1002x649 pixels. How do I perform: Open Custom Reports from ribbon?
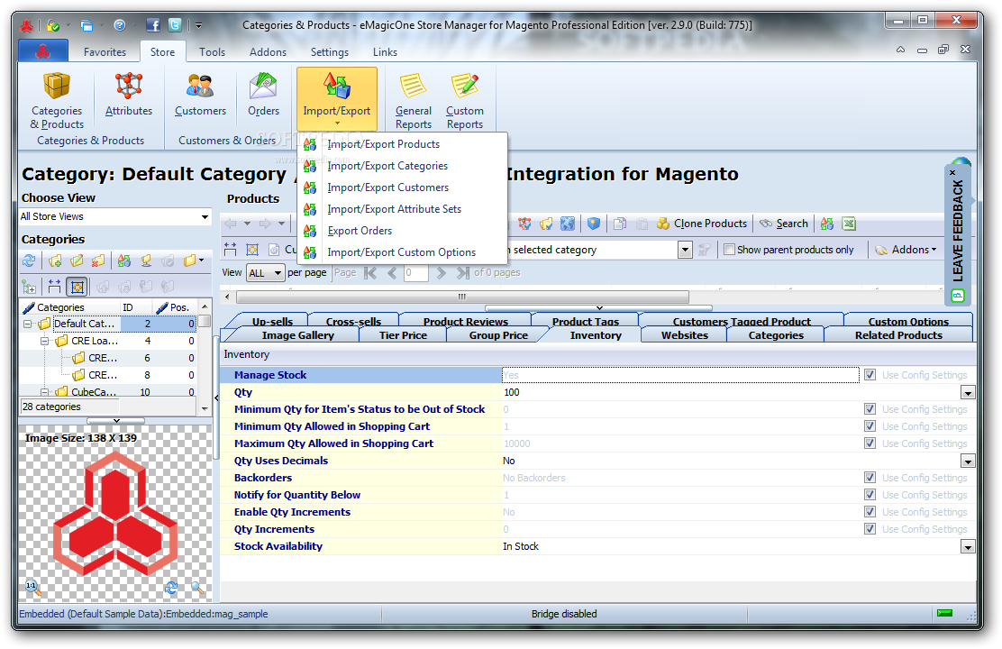tap(465, 101)
